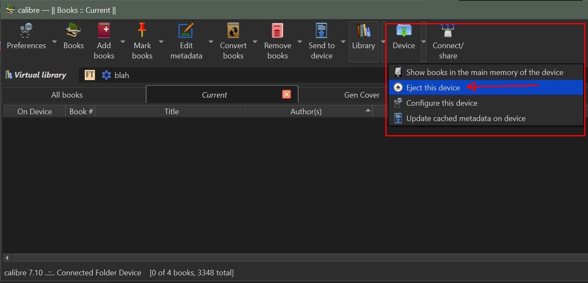Click the 0 of 4 books status text
Viewport: 588px width, 283px height.
tap(192, 273)
